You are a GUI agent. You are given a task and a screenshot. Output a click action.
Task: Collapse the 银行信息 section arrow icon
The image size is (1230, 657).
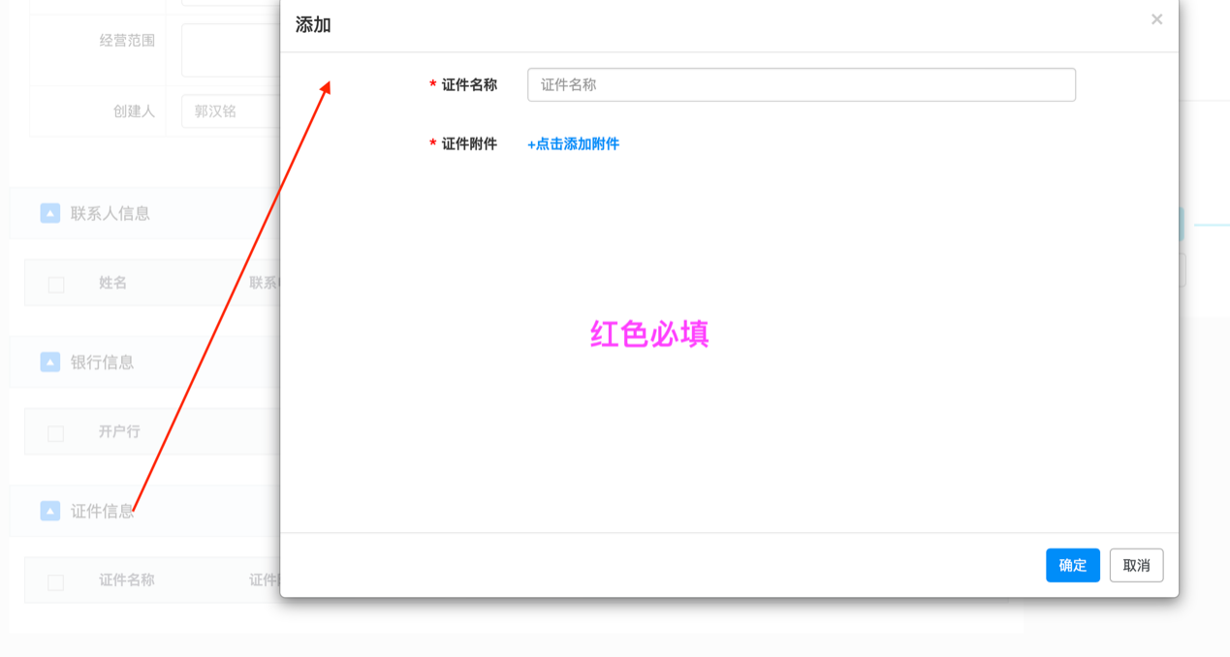tap(50, 362)
